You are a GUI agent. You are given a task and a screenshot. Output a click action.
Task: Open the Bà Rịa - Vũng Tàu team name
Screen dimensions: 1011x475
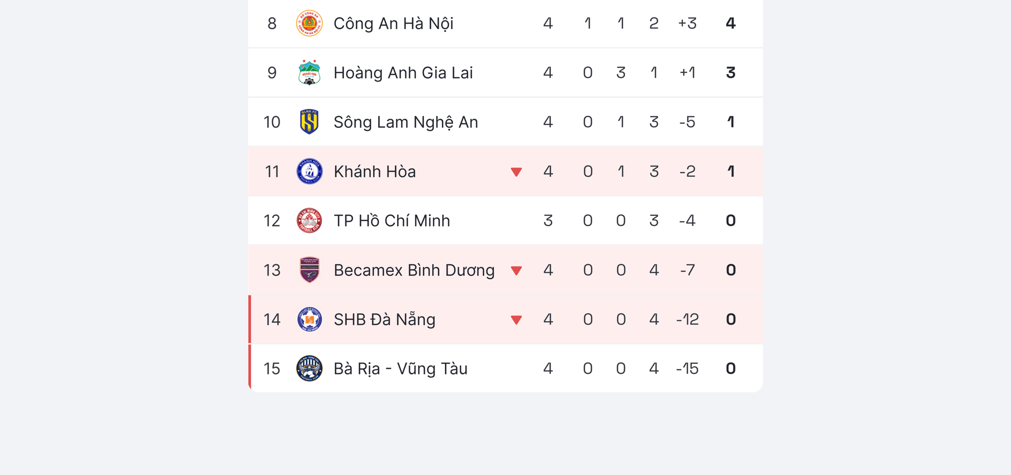pyautogui.click(x=400, y=369)
